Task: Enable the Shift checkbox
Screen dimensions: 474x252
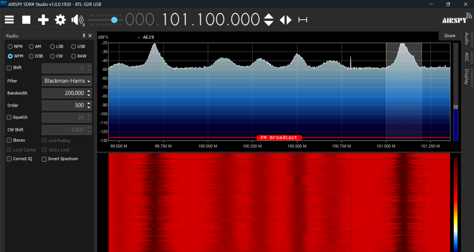Action: [9, 68]
